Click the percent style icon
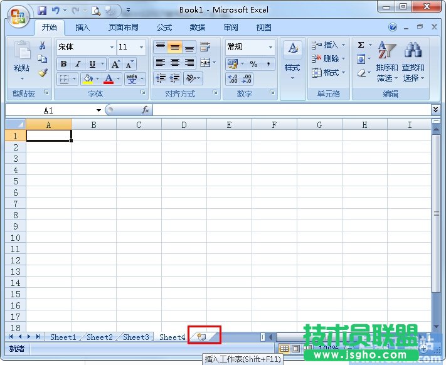Viewport: 446px width, 365px height. (x=253, y=64)
